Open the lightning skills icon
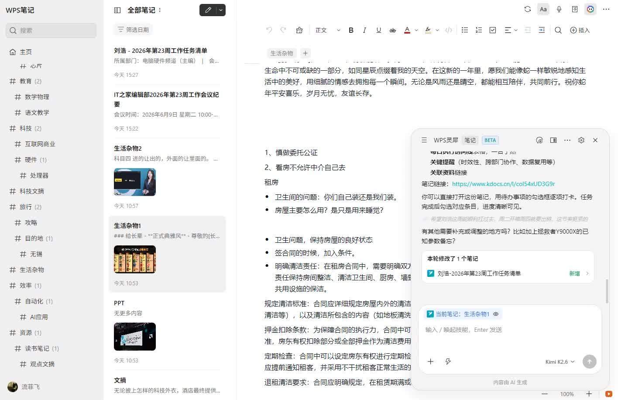618x400 pixels. [x=448, y=361]
